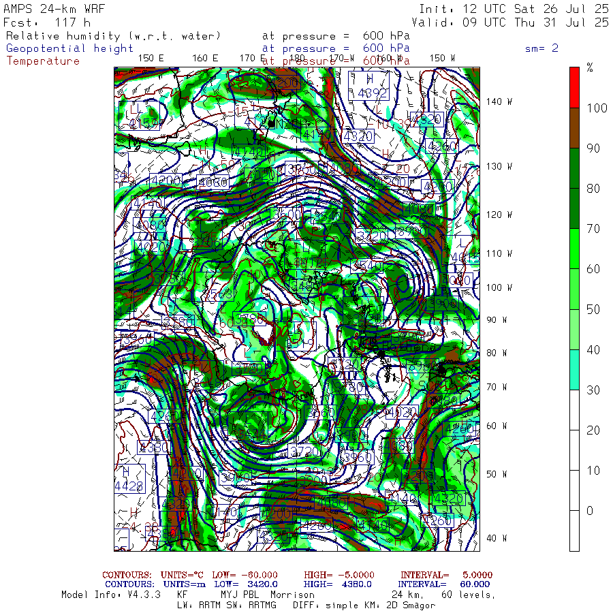Click the 'H 4428' high marker on the map

click(x=129, y=479)
